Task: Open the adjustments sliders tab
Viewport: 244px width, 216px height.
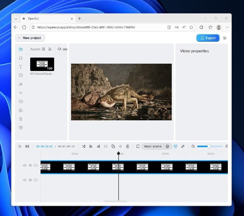Action: coord(21,119)
